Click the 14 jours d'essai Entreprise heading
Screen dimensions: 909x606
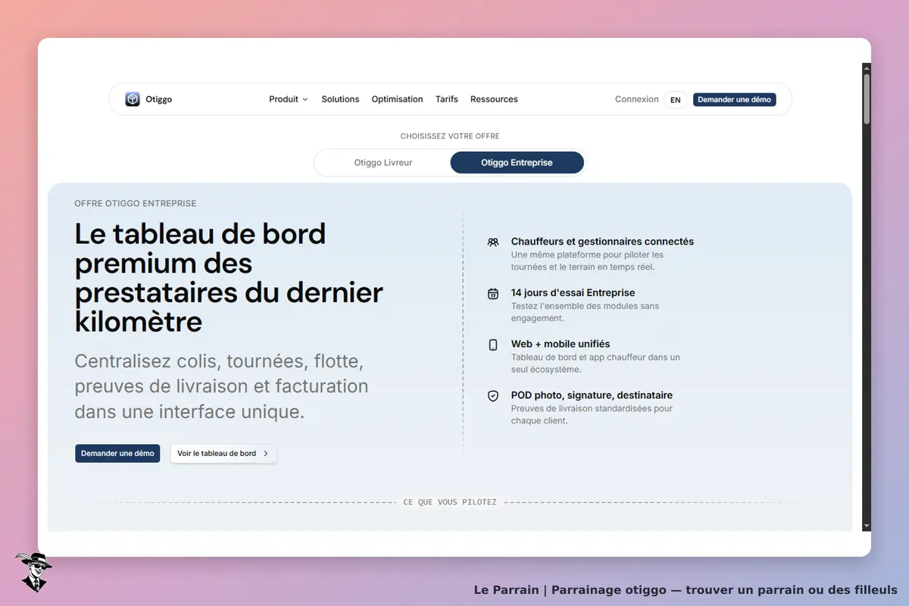click(573, 292)
